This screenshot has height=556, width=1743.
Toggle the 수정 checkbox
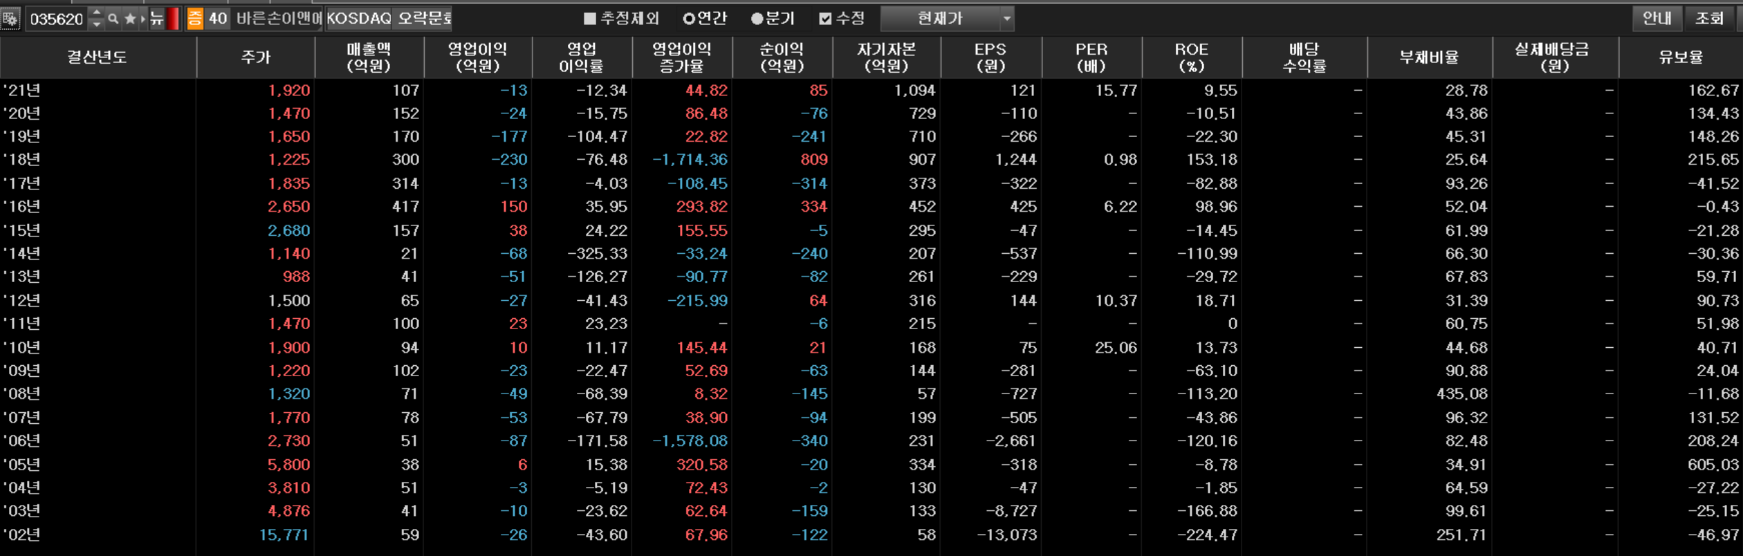[x=825, y=19]
